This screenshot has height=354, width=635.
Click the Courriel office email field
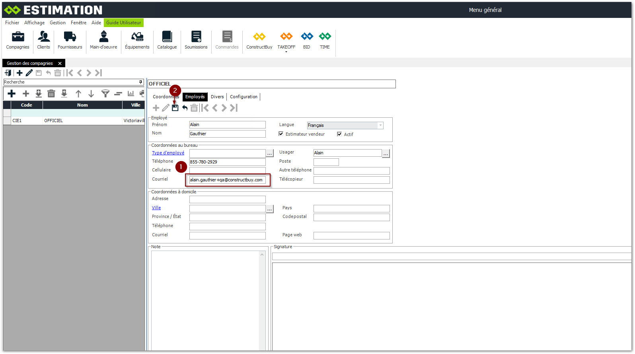(227, 180)
